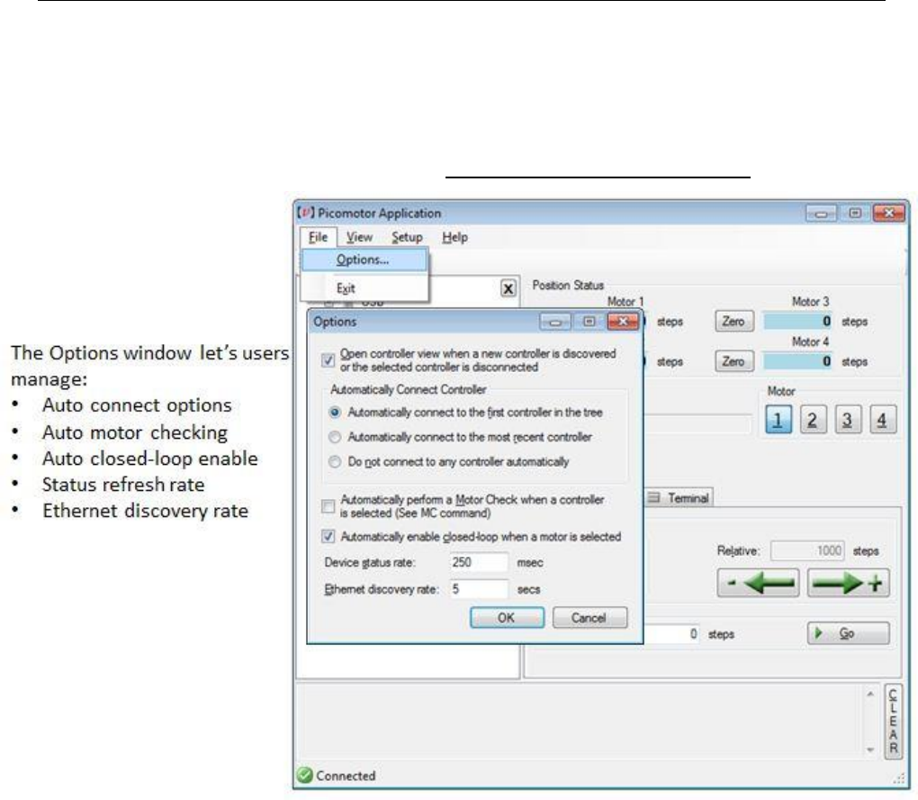Minimize the Options dialog
Screen dimensions: 918x800
point(555,322)
